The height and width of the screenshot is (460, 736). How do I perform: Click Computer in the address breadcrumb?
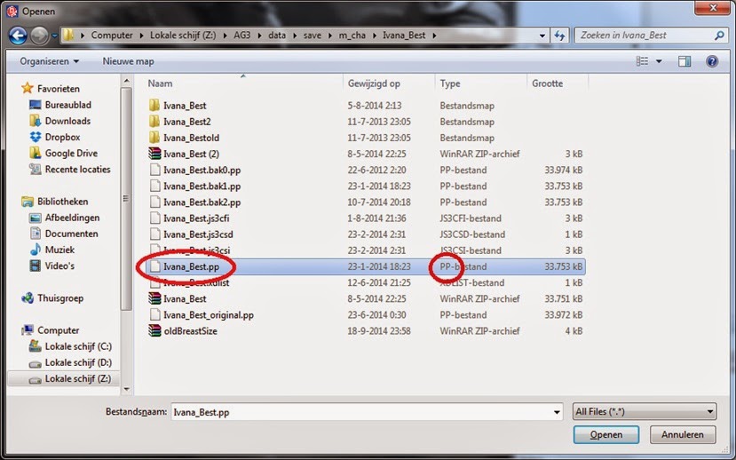112,36
